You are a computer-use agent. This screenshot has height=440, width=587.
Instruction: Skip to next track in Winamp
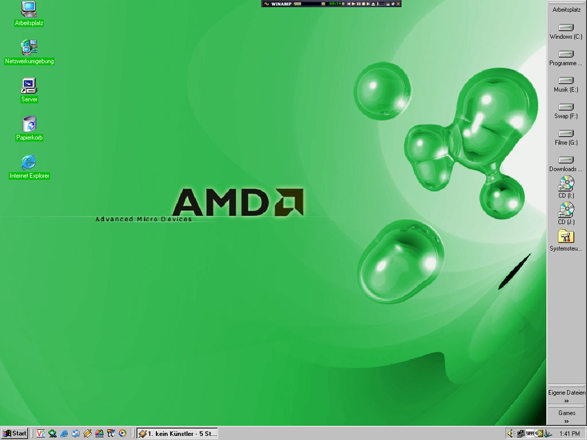click(x=368, y=4)
